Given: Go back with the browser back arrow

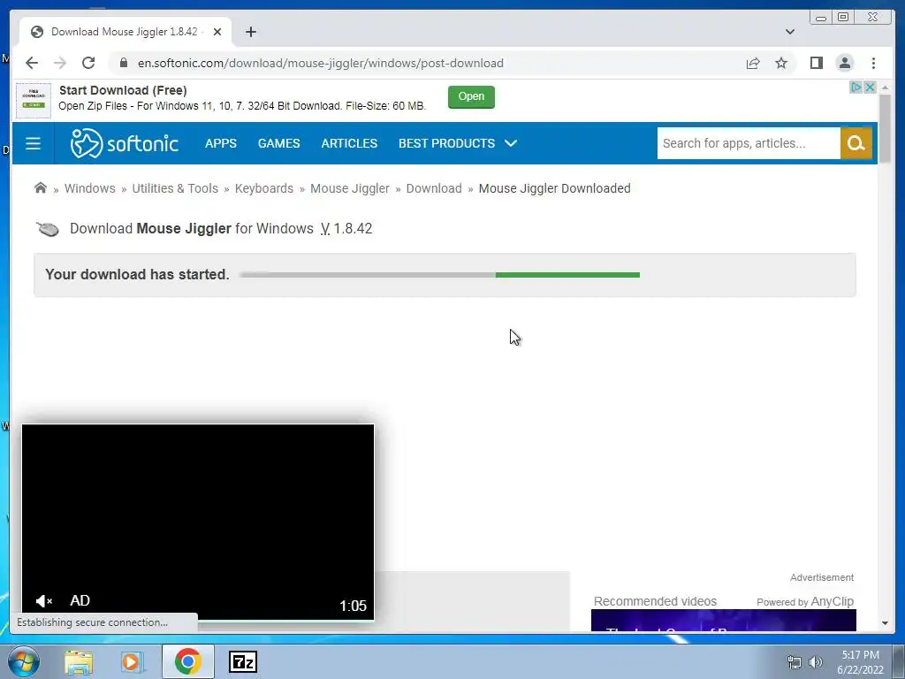Looking at the screenshot, I should pos(32,63).
